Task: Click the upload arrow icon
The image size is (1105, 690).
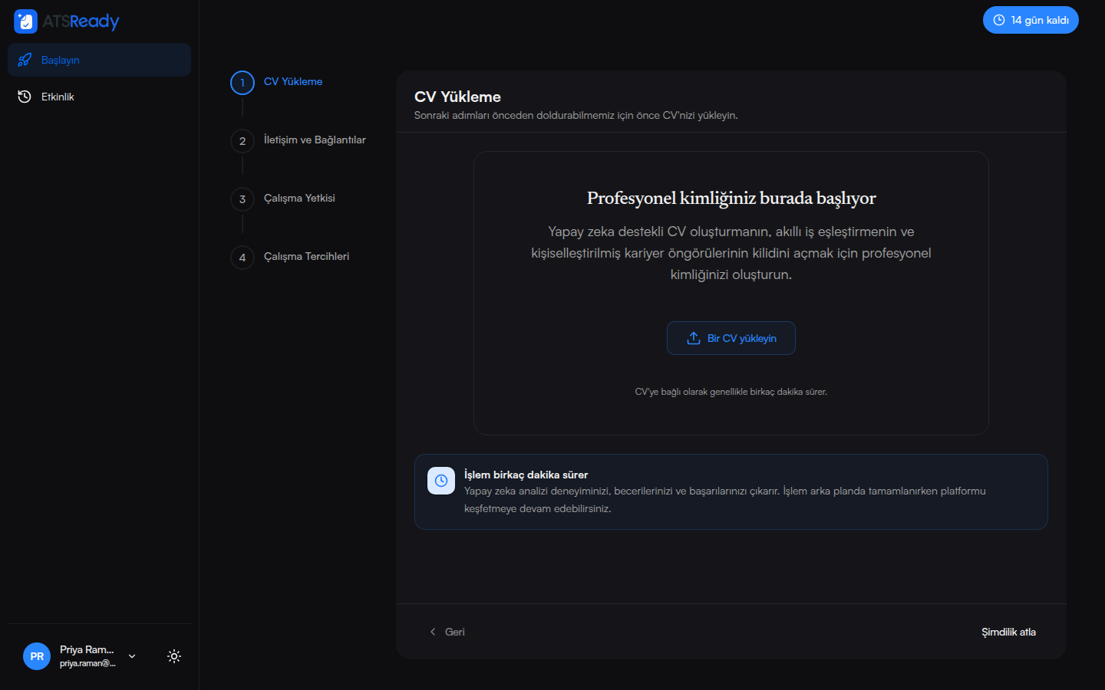Action: click(694, 338)
